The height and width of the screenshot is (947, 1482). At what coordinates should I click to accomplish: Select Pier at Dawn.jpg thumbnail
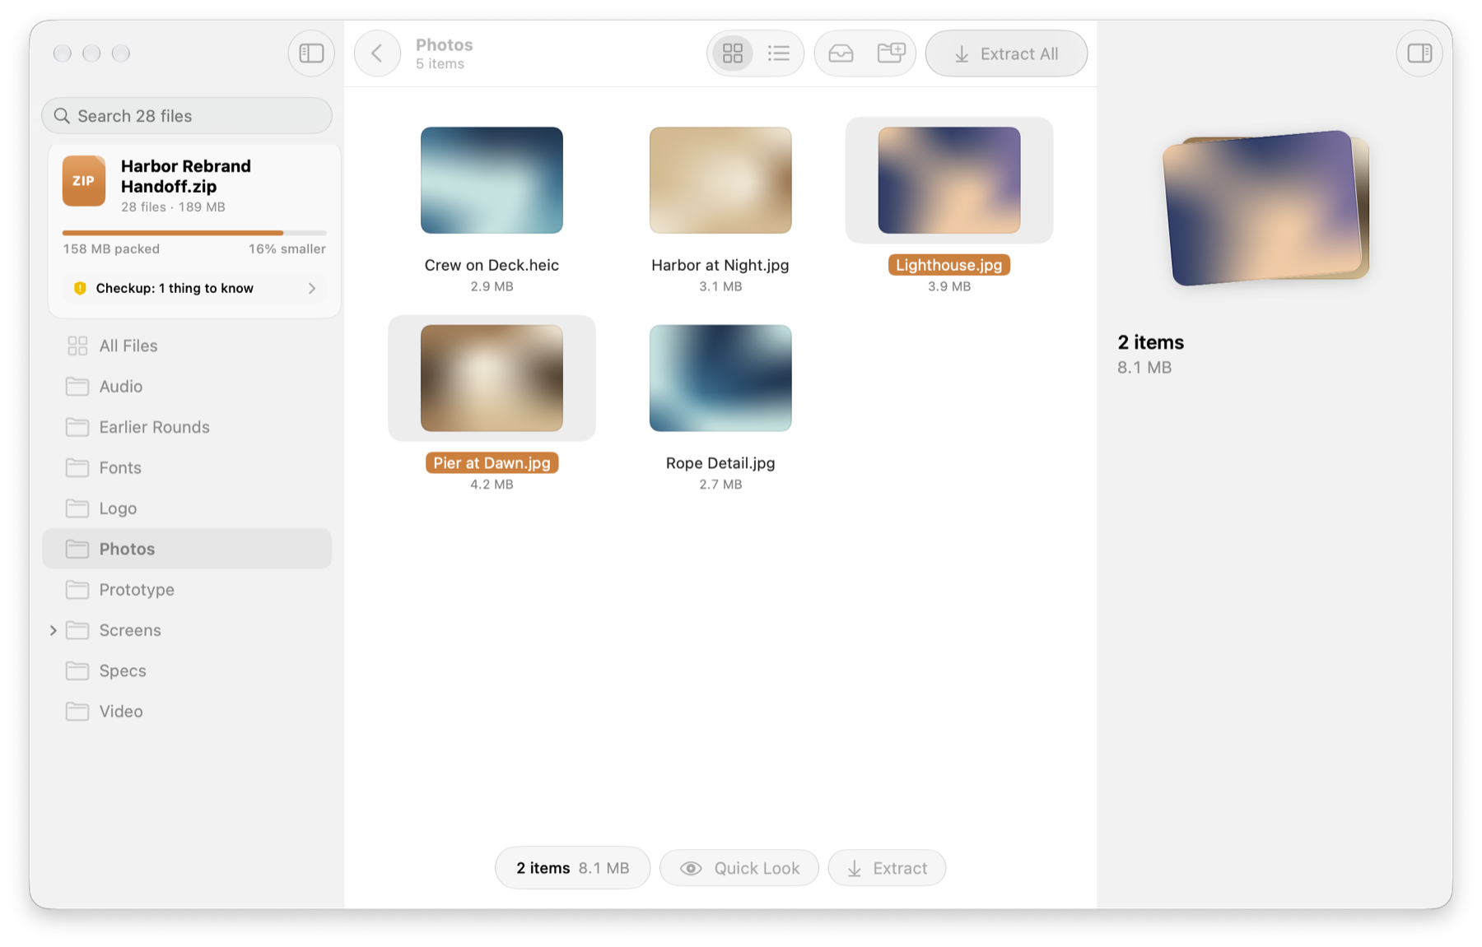tap(492, 378)
